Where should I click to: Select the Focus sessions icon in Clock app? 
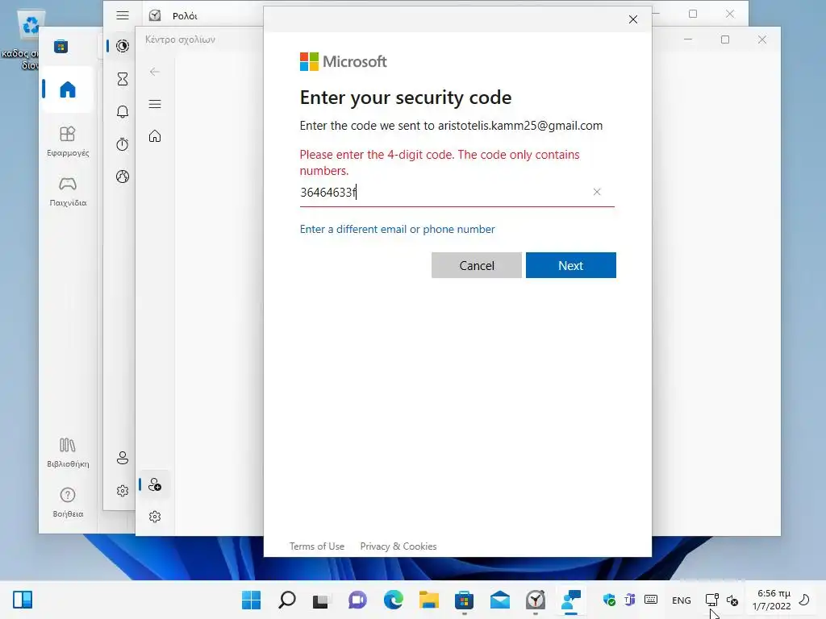tap(123, 46)
